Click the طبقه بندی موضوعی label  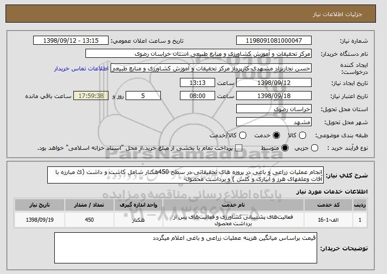pos(341,135)
